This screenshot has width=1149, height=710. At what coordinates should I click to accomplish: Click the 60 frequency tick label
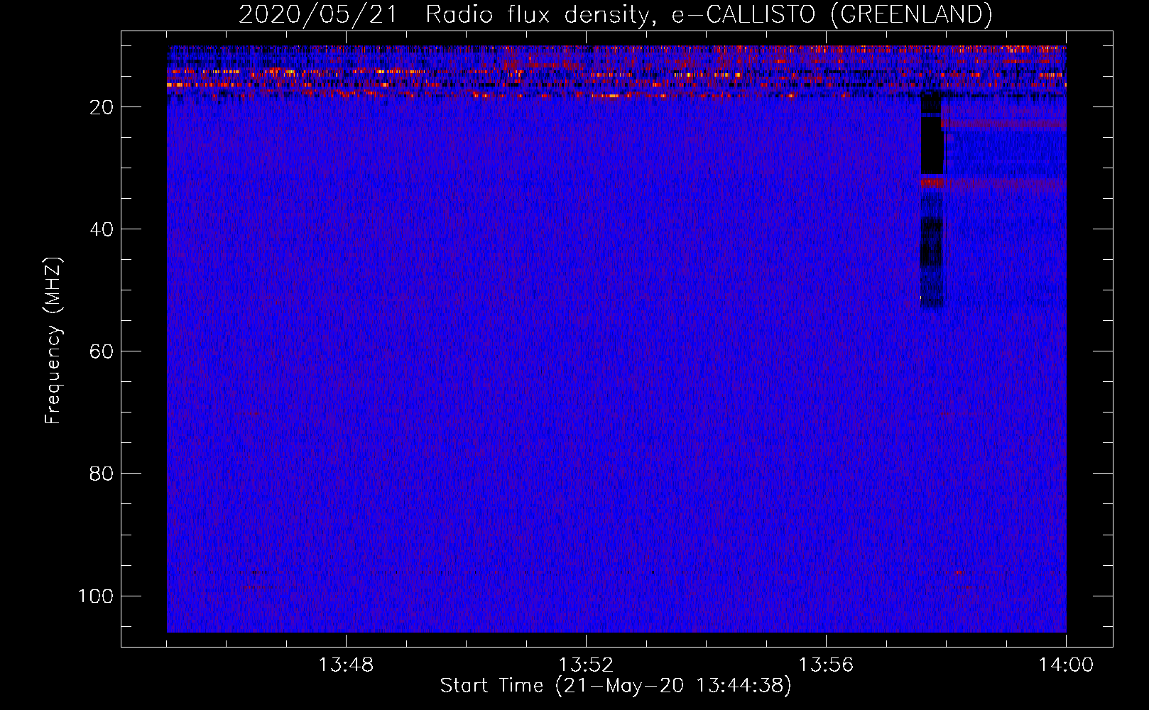(102, 351)
